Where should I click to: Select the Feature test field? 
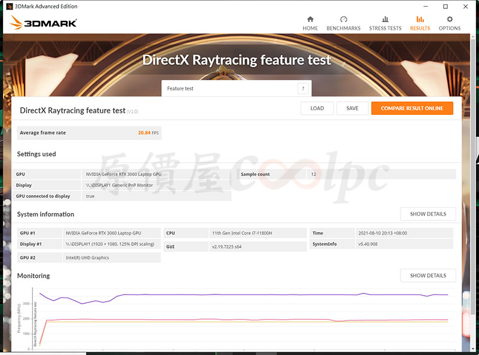coord(237,88)
